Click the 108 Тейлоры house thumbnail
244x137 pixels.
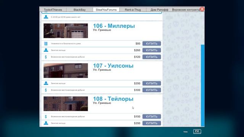[66, 104]
